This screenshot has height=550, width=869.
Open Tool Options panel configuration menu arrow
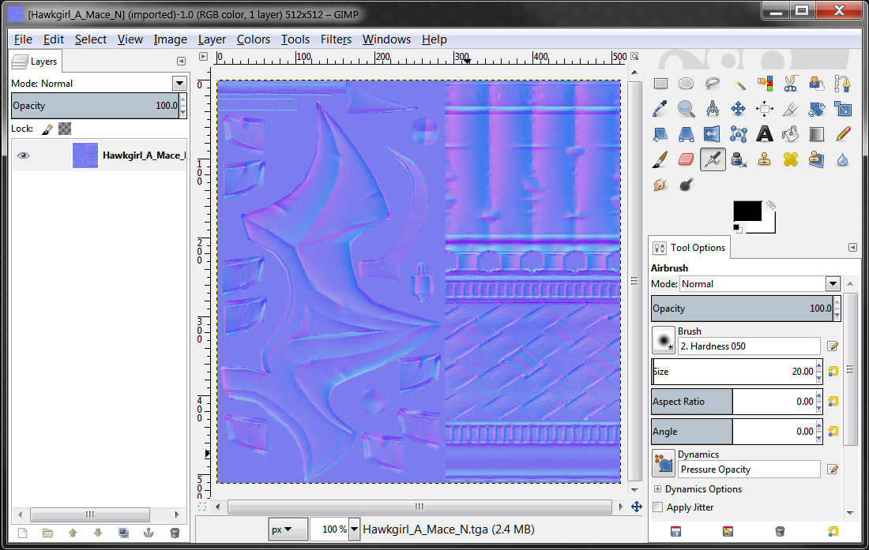click(853, 247)
